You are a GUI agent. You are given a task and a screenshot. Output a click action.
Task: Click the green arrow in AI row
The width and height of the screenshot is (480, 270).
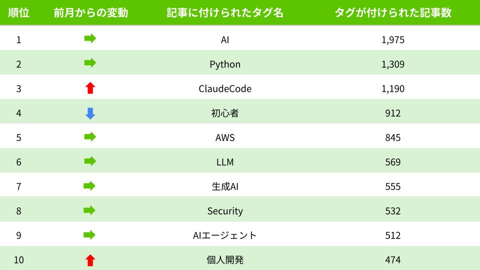tap(90, 39)
